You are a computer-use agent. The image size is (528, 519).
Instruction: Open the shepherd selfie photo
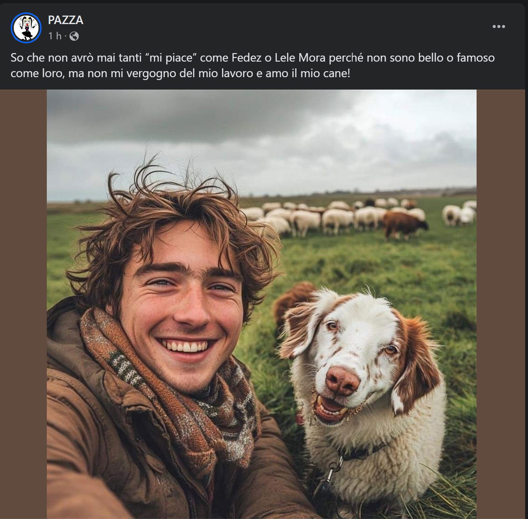(261, 248)
